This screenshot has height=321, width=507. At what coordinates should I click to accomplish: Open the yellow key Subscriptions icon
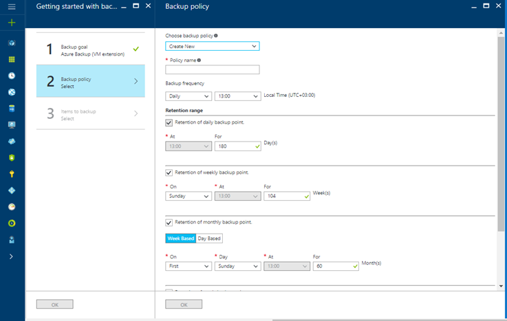click(x=12, y=174)
